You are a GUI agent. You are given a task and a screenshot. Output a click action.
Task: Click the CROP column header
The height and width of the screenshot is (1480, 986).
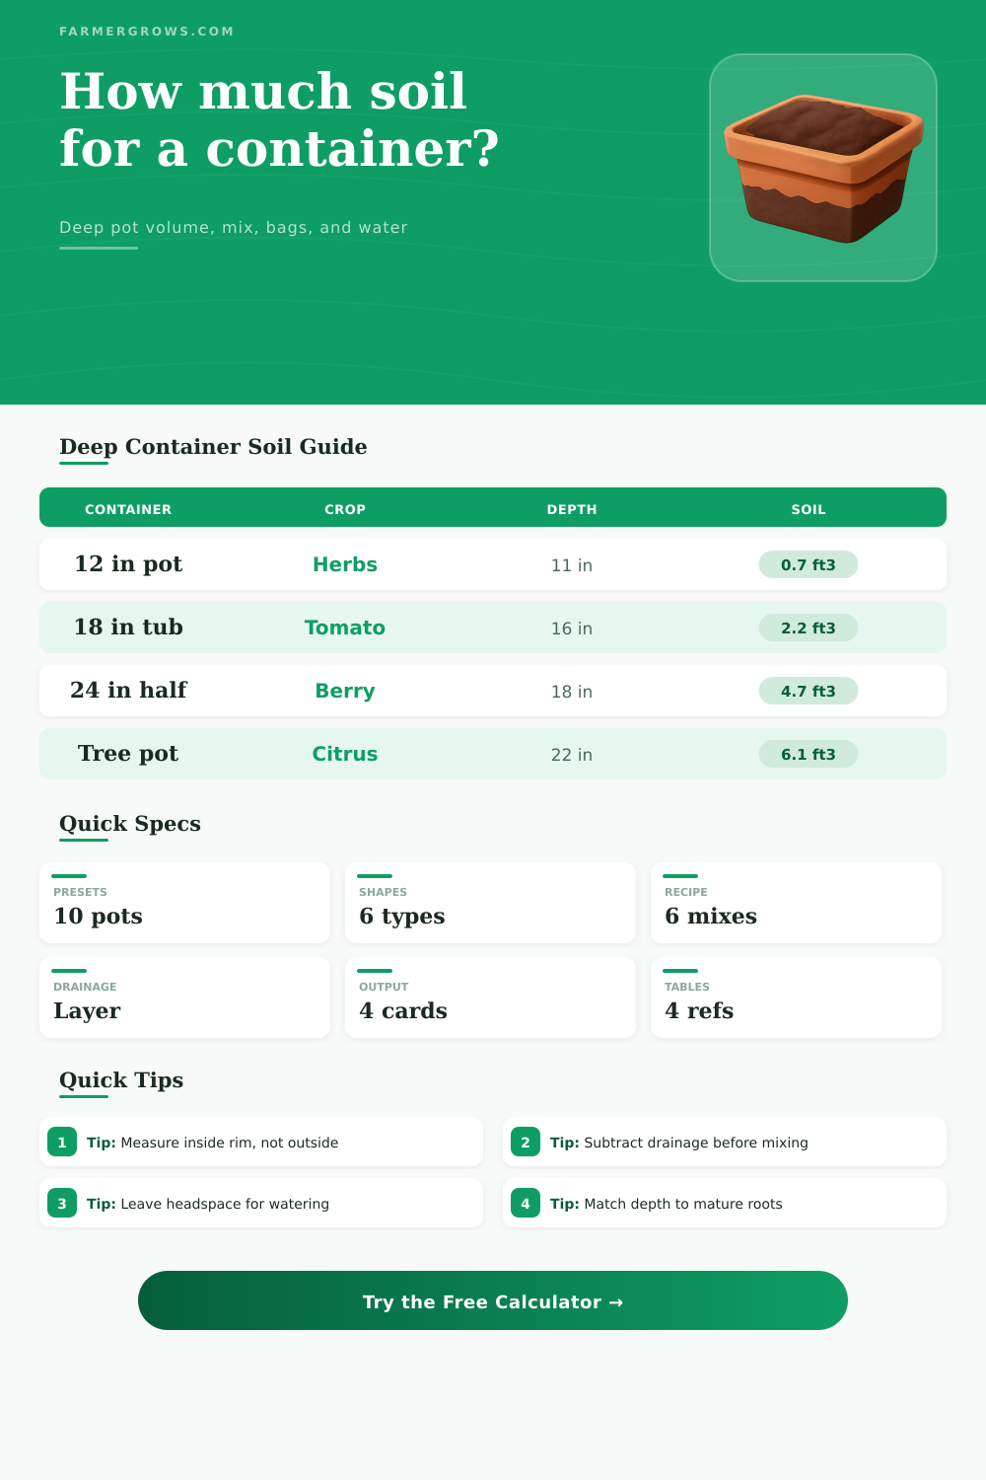point(345,509)
